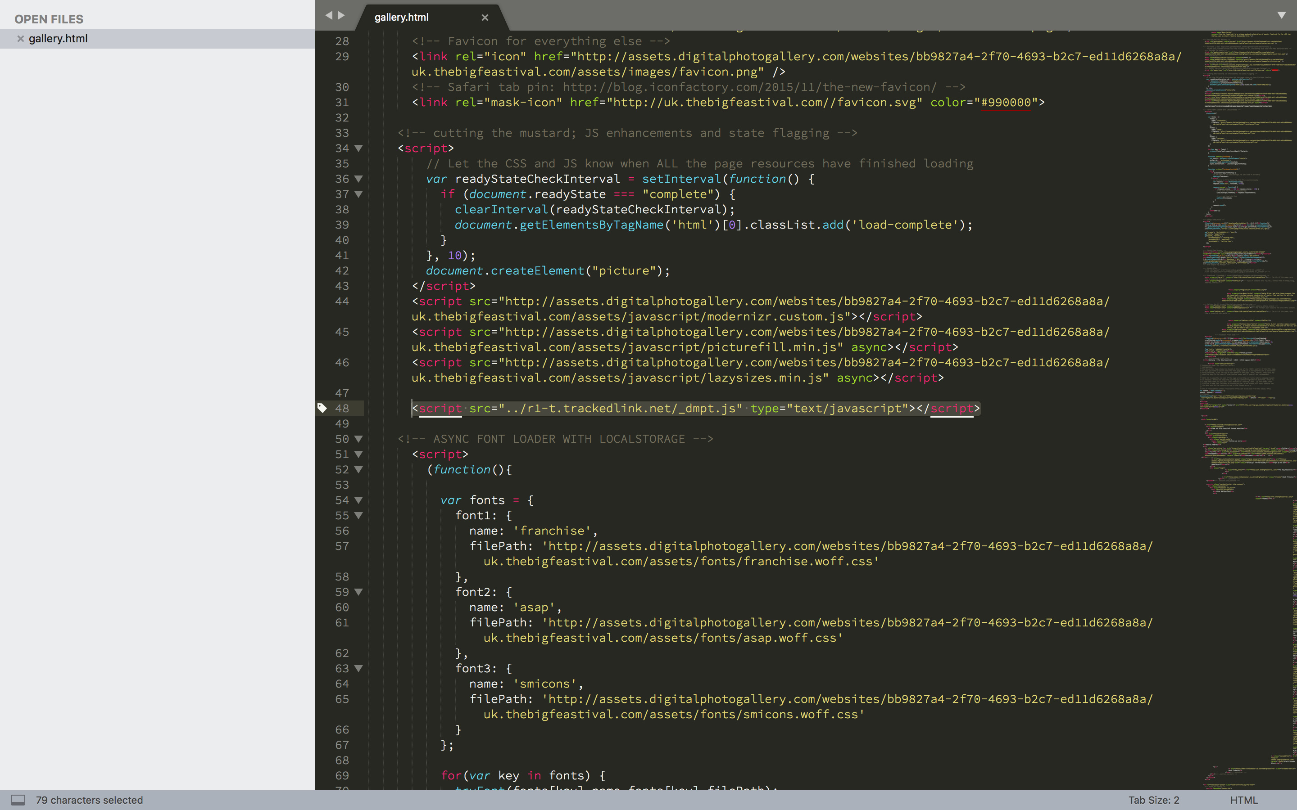This screenshot has height=810, width=1297.
Task: Change the HTML syntax setting in status bar
Action: pos(1243,800)
